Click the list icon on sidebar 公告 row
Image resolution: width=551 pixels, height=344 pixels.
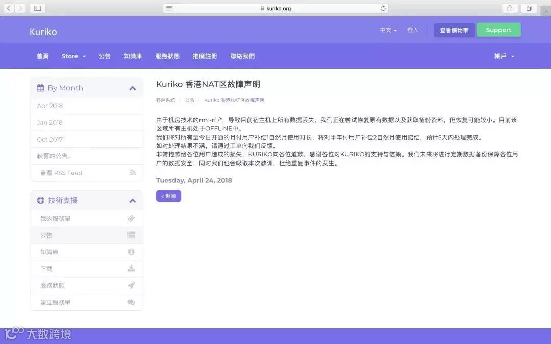pos(131,235)
